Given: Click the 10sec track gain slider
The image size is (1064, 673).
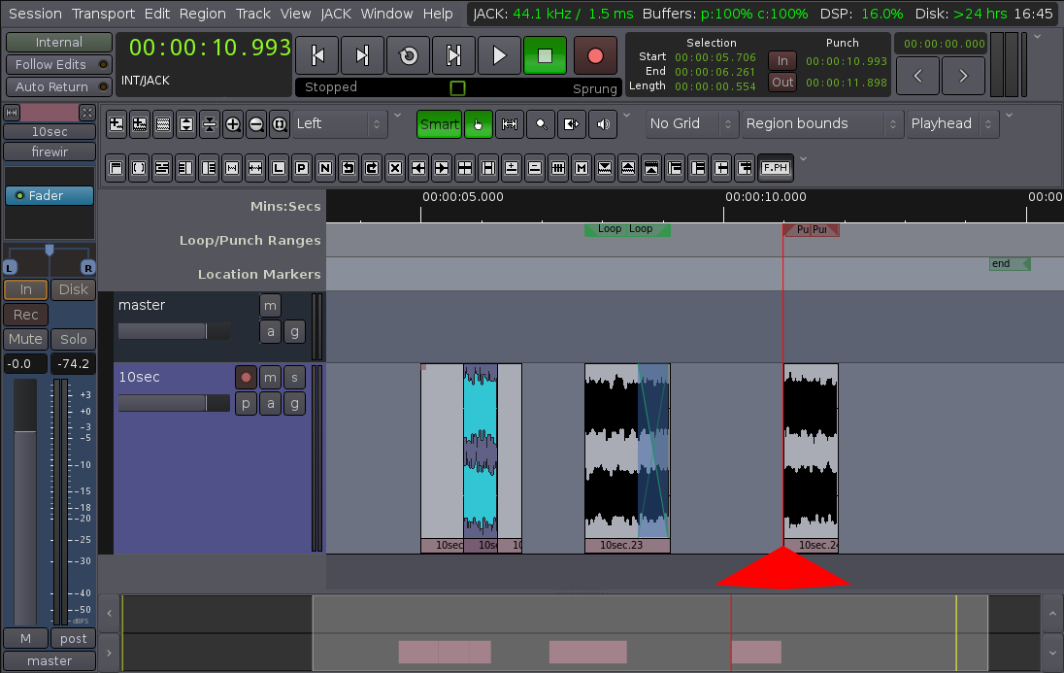Looking at the screenshot, I should pyautogui.click(x=174, y=403).
